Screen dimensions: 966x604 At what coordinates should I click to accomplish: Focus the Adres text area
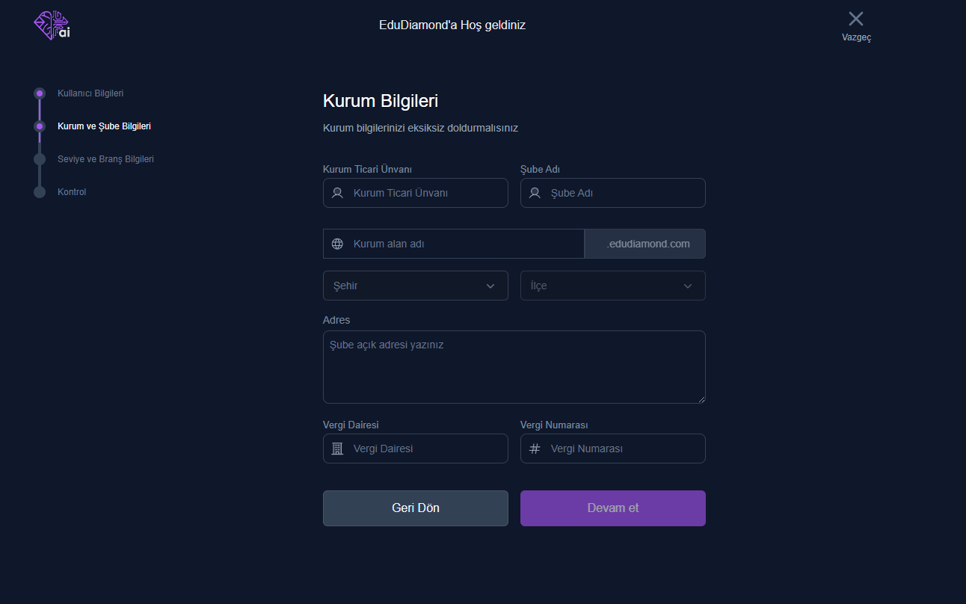tap(514, 367)
